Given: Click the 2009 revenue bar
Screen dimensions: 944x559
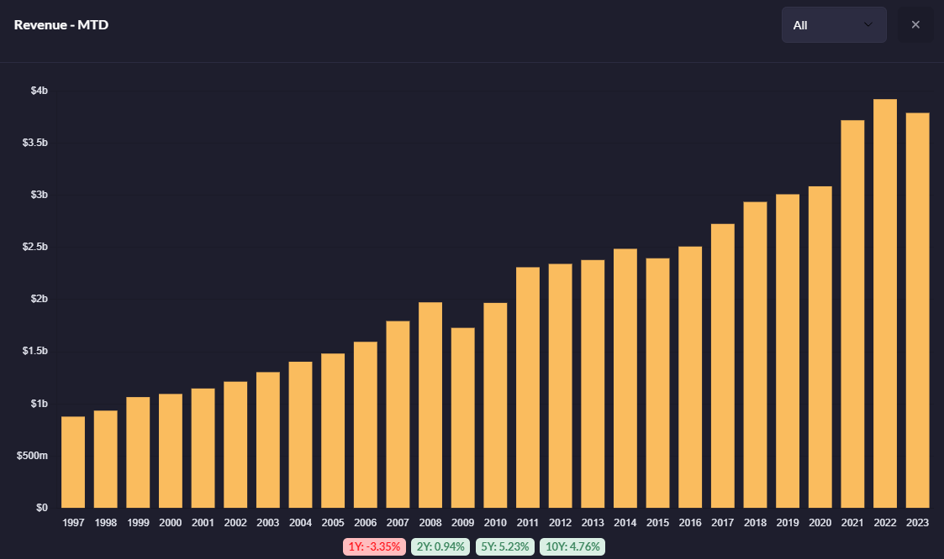Looking at the screenshot, I should click(x=463, y=417).
